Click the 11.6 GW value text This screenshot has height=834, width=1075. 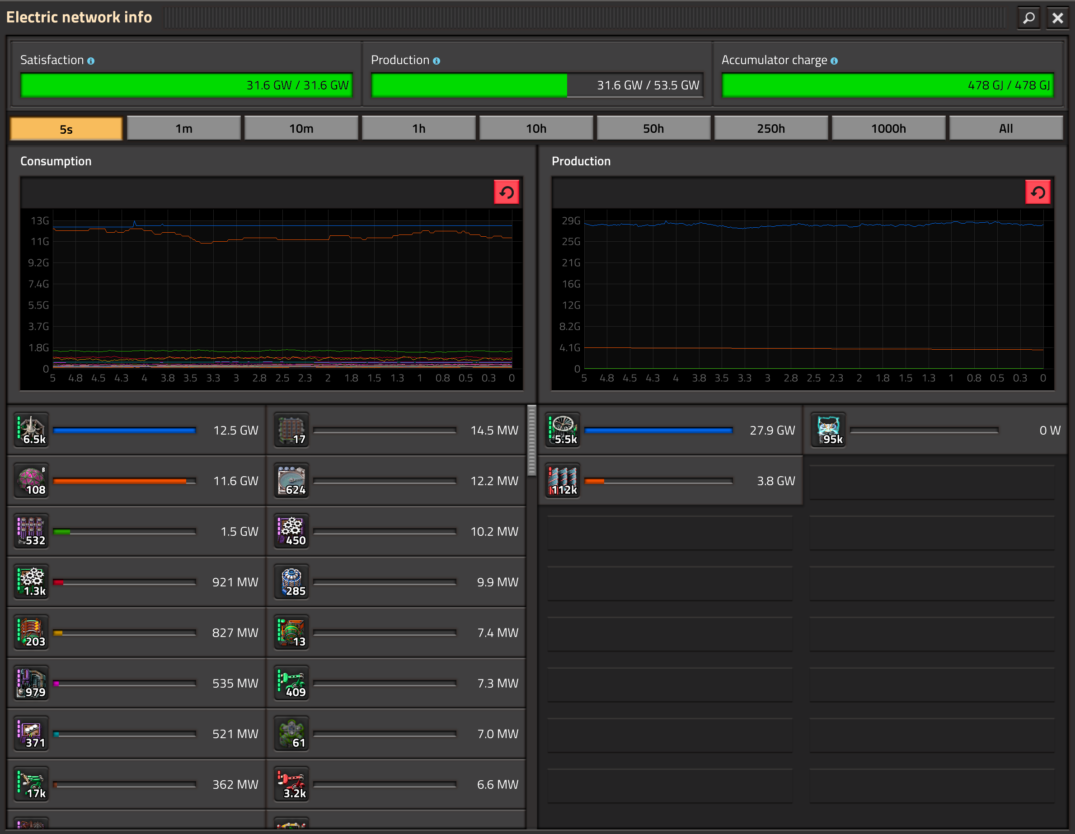pyautogui.click(x=236, y=481)
